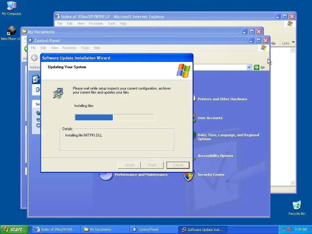This screenshot has height=234, width=312.
Task: Open View menu in Internet Explorer window
Action: (81, 23)
